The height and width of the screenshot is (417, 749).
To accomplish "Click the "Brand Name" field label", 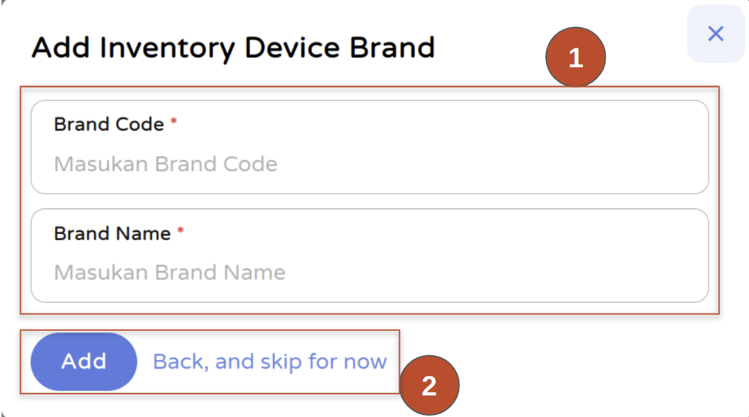I will (x=112, y=233).
